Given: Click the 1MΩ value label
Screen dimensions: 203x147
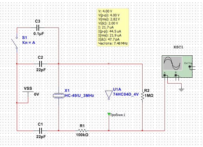Looking at the screenshot, I should pyautogui.click(x=149, y=96).
